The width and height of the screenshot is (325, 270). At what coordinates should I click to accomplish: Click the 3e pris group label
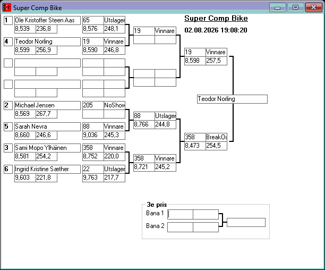[157, 205]
